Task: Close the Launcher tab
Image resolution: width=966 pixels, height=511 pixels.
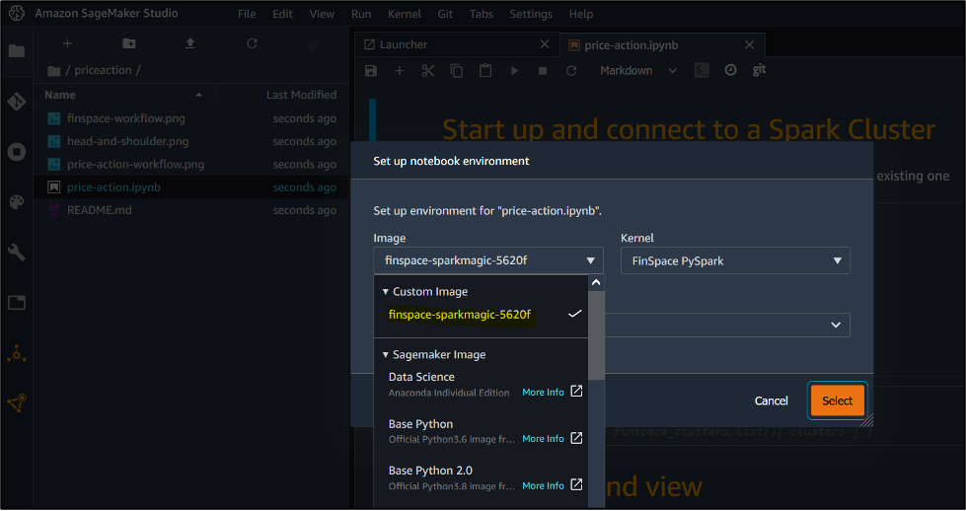Action: click(x=545, y=44)
